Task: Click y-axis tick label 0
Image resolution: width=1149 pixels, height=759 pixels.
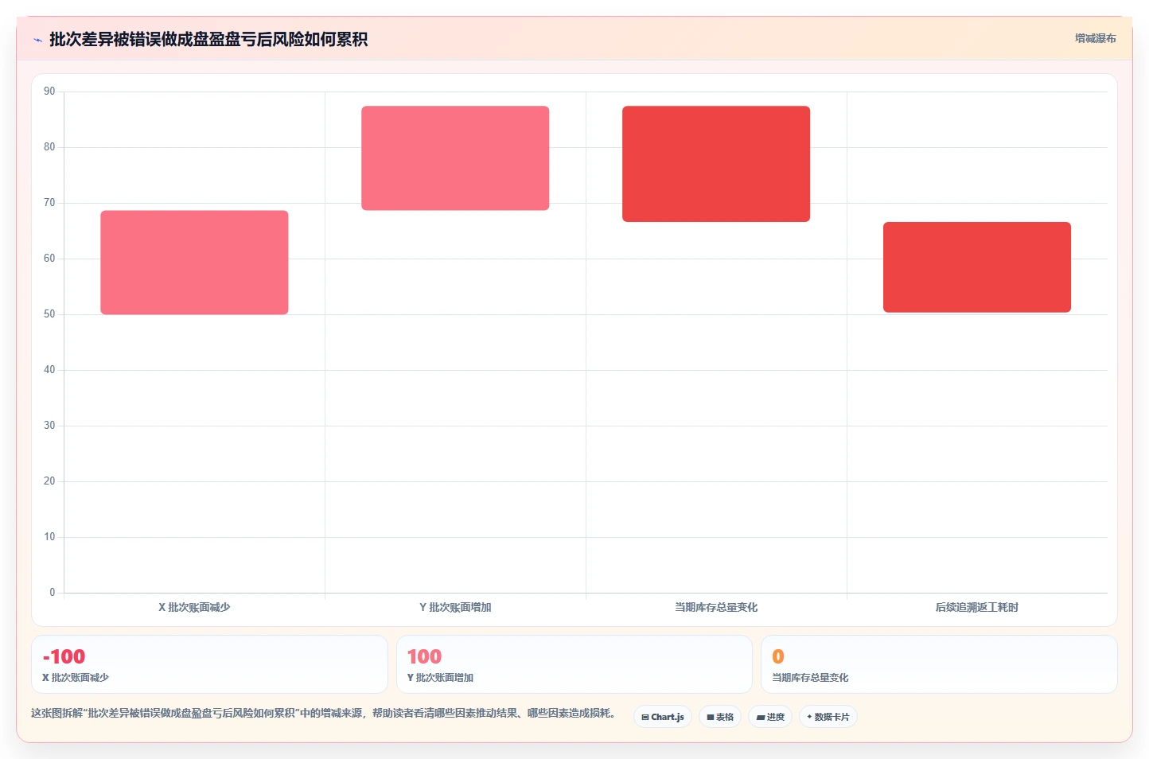Action: tap(53, 593)
